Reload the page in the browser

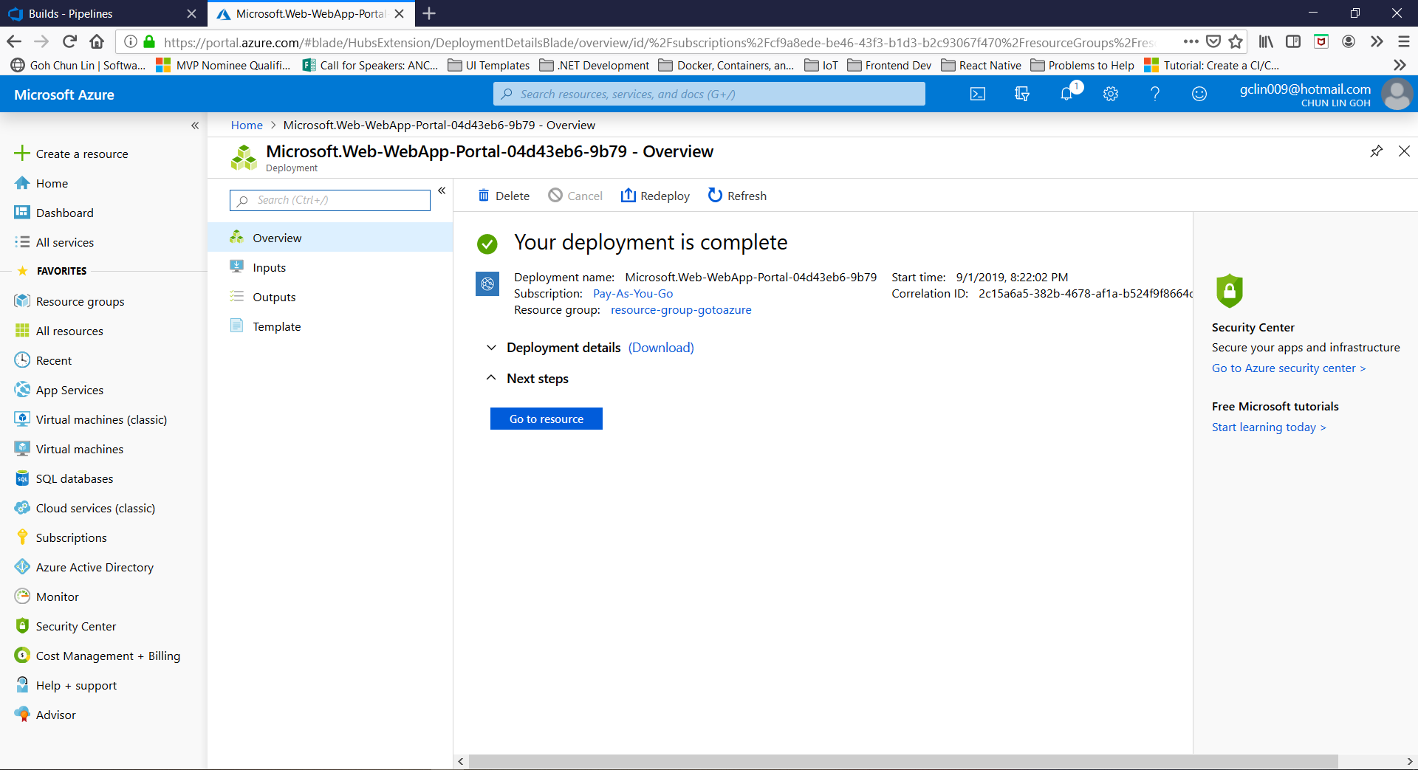[69, 41]
